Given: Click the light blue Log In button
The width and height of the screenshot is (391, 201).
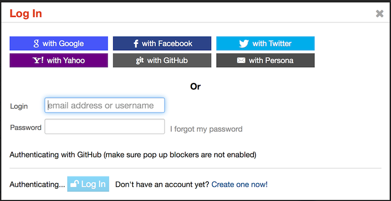Looking at the screenshot, I should click(88, 184).
